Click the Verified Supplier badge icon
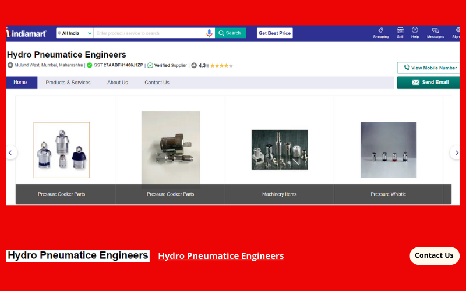The image size is (466, 291). pos(150,65)
